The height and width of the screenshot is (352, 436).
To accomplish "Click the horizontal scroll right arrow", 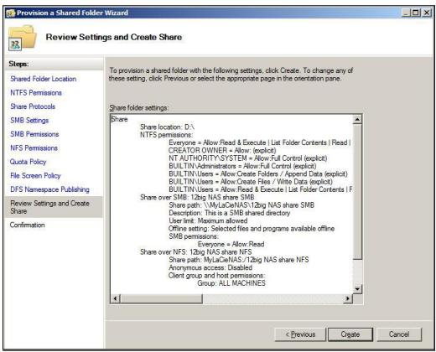I will pos(348,298).
